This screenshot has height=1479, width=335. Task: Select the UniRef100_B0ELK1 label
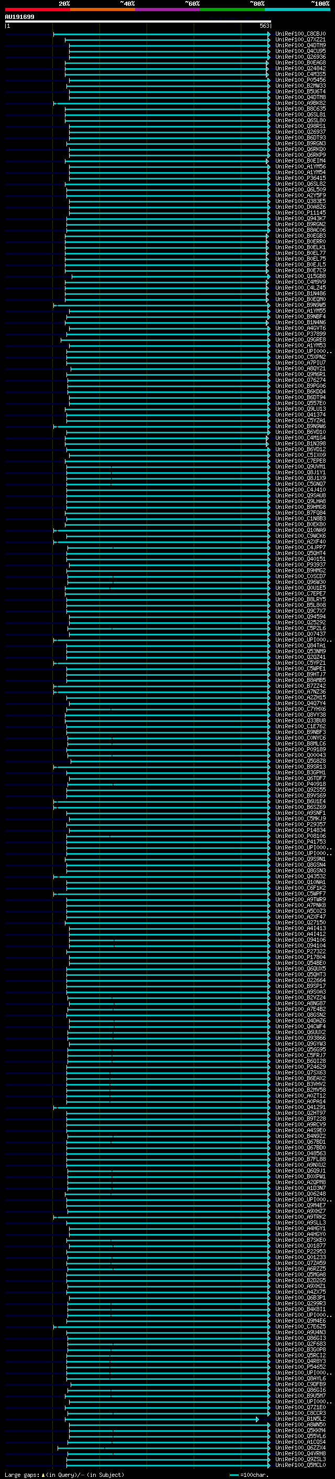[300, 248]
